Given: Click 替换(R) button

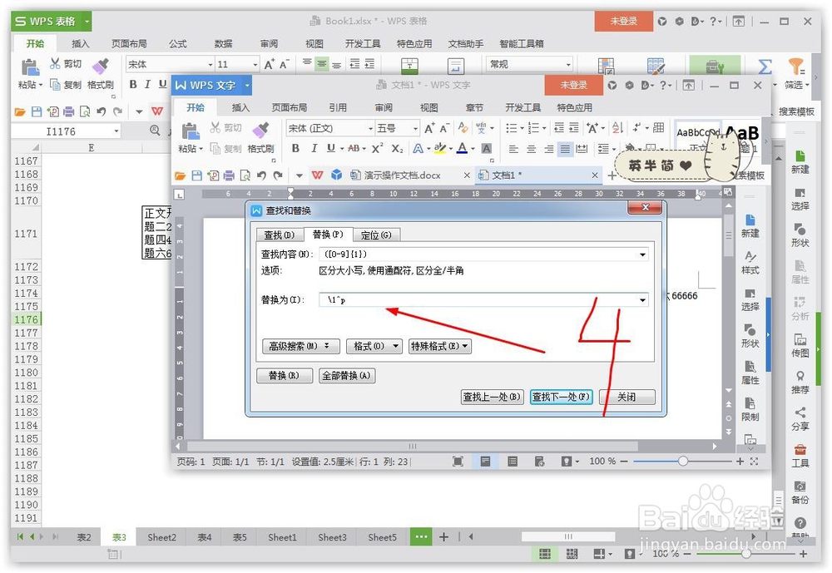Looking at the screenshot, I should pos(284,376).
